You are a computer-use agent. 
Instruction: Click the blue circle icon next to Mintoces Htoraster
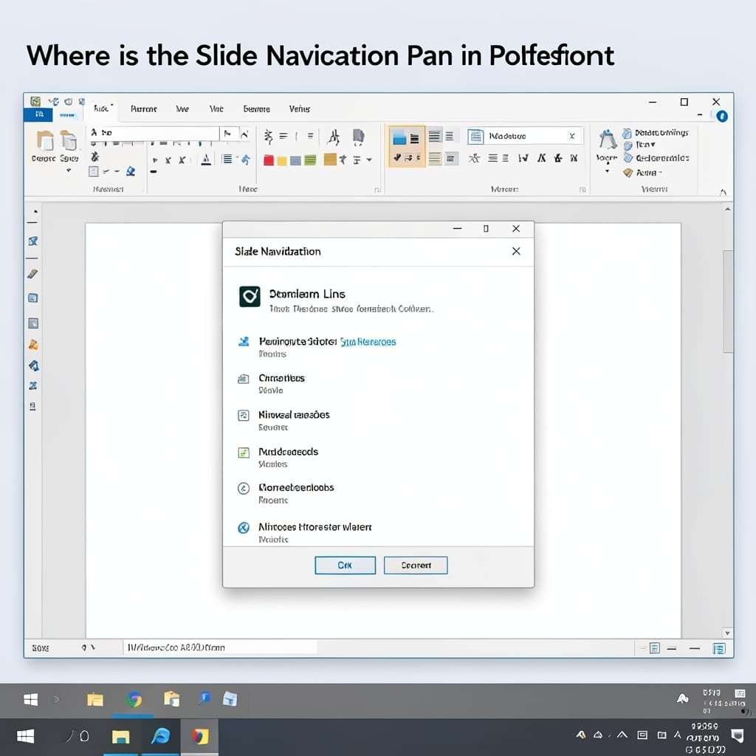244,527
